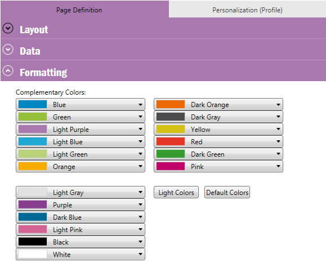Open the Dark Orange color dropdown arrow

click(278, 104)
